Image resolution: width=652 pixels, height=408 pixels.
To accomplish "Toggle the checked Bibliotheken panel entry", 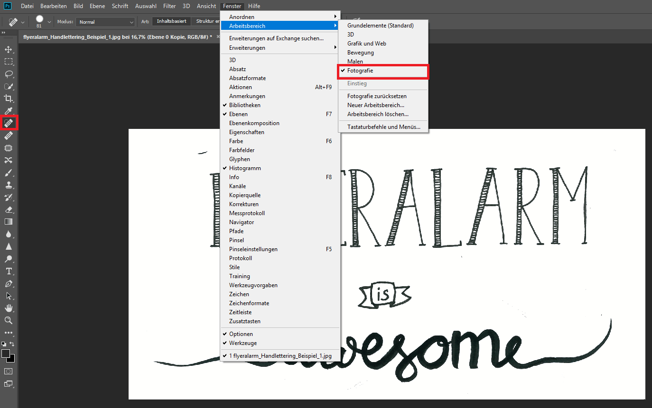I will coord(244,105).
